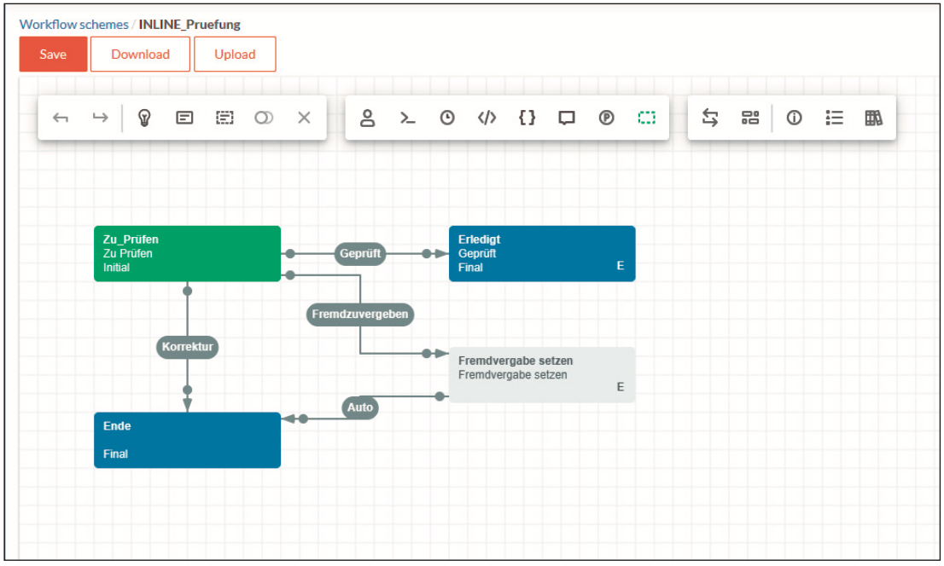Viewport: 944px width, 566px height.
Task: Click the Korrektur transition label
Action: 187,346
